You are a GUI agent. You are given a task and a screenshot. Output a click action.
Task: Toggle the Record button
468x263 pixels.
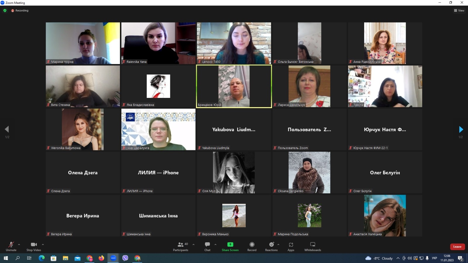click(x=252, y=246)
